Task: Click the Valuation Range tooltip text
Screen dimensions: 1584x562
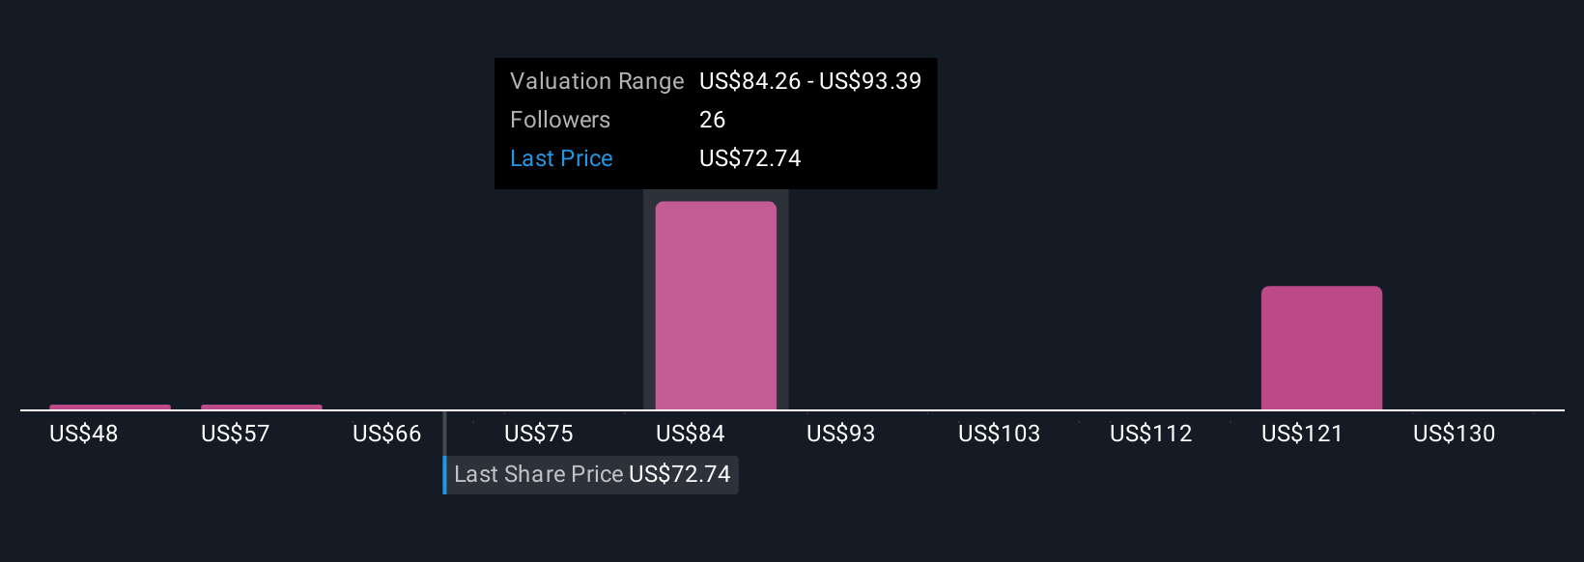Action: 597,81
